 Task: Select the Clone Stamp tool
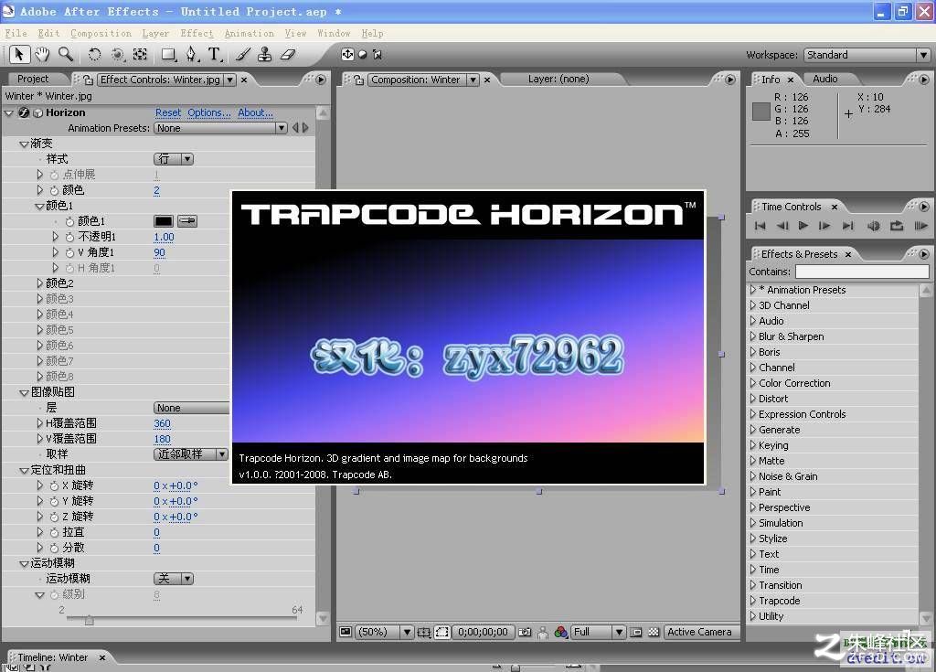[x=264, y=55]
